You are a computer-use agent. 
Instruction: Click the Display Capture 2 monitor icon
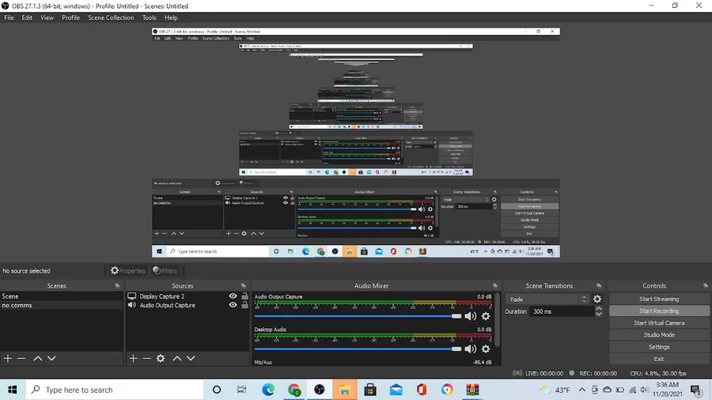(x=131, y=296)
